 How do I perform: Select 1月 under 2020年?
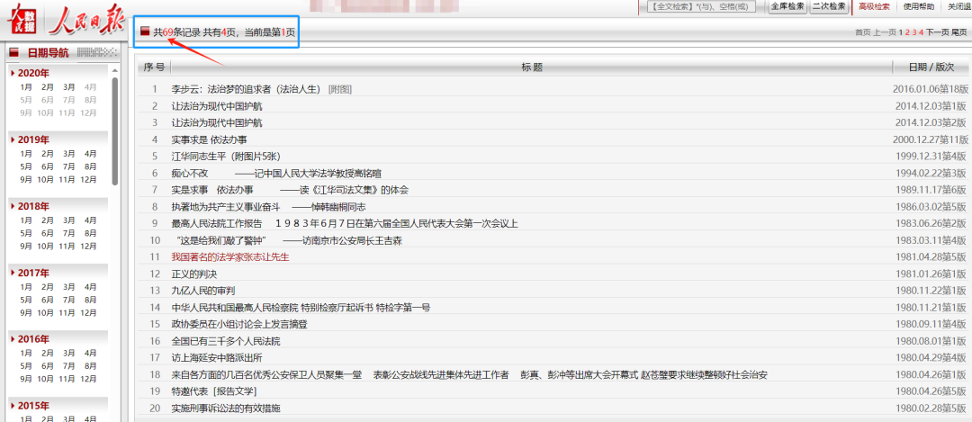(26, 86)
